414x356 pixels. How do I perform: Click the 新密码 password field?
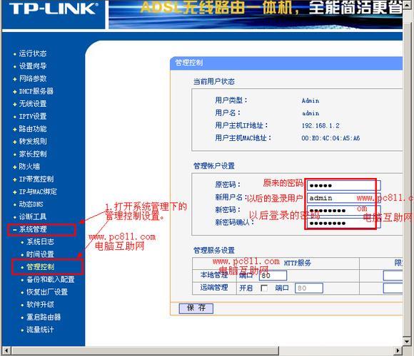point(343,211)
